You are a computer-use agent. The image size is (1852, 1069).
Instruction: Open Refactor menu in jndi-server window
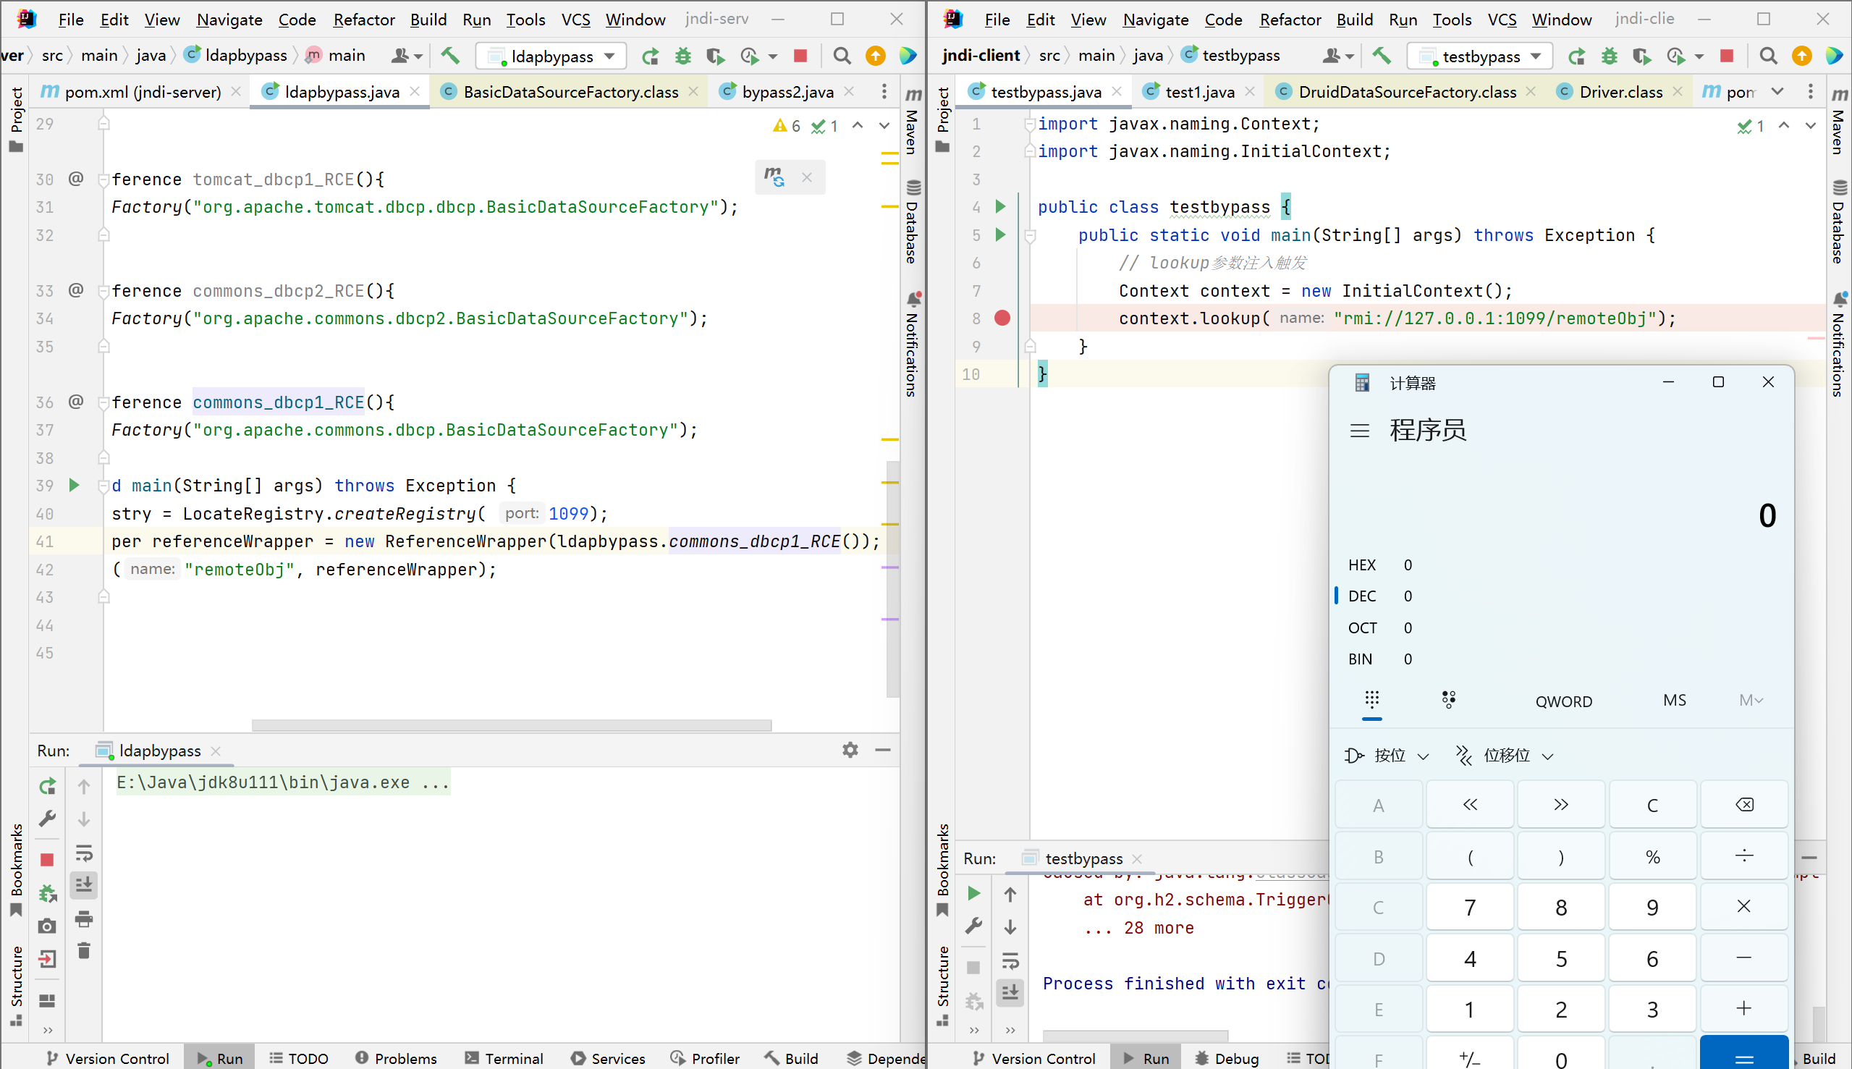pyautogui.click(x=363, y=20)
